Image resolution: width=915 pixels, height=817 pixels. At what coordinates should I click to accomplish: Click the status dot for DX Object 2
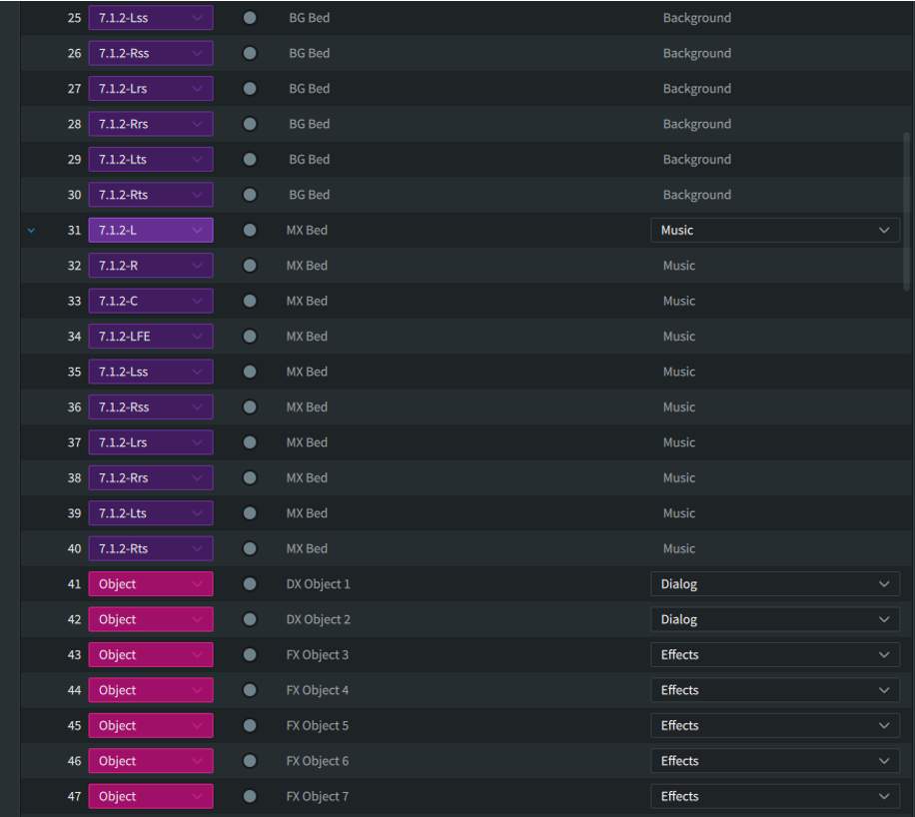[x=250, y=619]
